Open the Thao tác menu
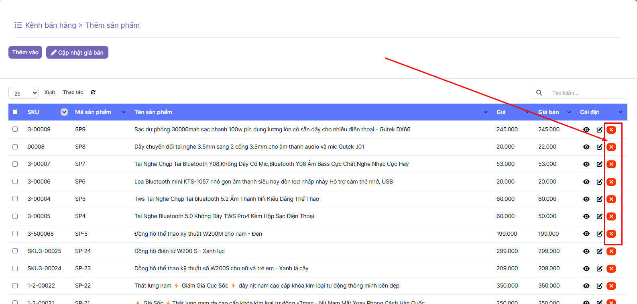The width and height of the screenshot is (637, 304). click(73, 92)
